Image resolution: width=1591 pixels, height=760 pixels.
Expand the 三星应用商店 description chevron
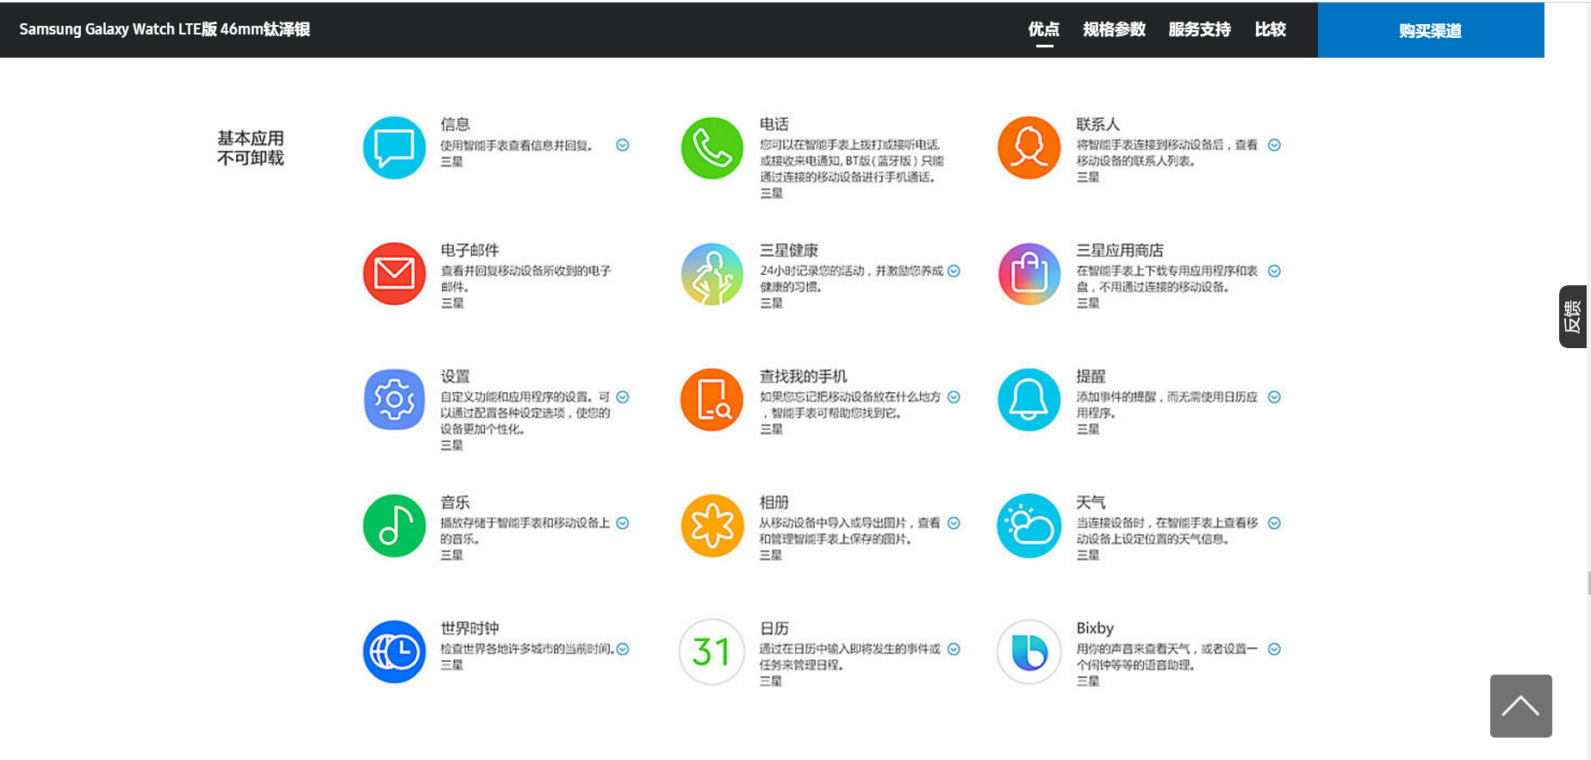[x=1275, y=271]
